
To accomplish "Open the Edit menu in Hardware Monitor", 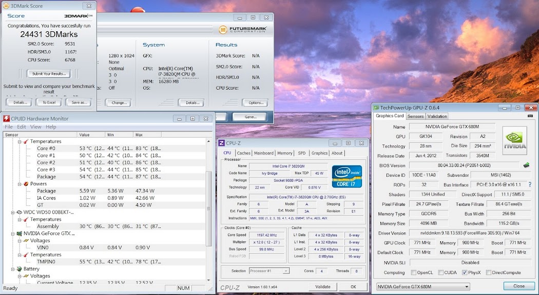I will (22, 127).
